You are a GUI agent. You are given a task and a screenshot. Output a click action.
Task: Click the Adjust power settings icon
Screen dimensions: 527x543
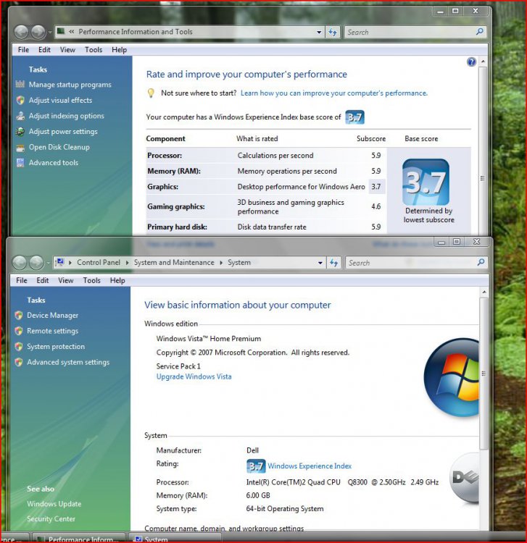point(20,132)
